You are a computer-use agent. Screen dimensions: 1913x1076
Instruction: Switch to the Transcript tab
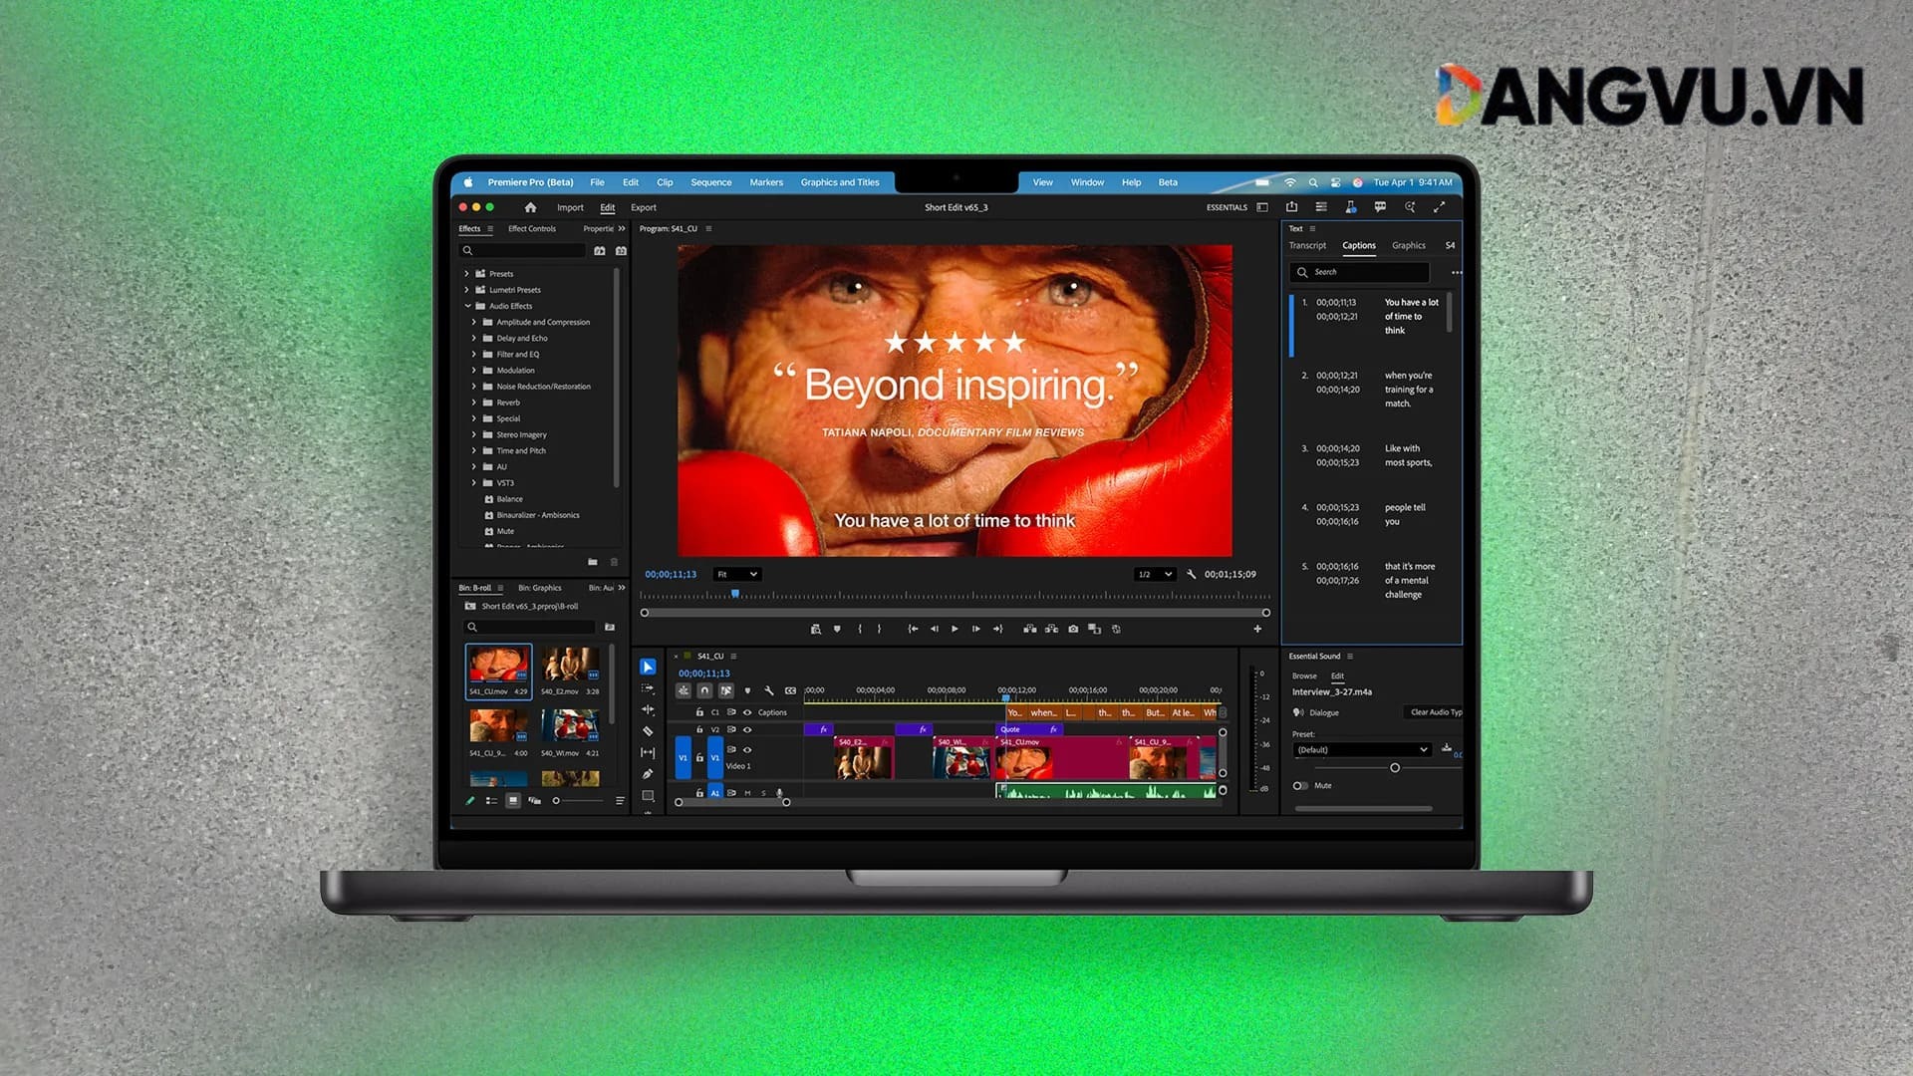pyautogui.click(x=1307, y=245)
